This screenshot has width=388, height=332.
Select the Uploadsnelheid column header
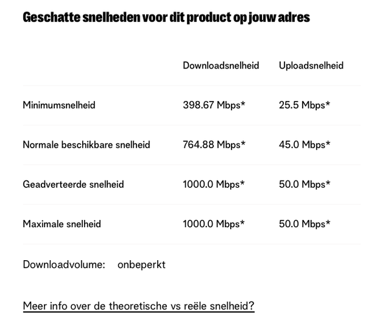pyautogui.click(x=311, y=65)
